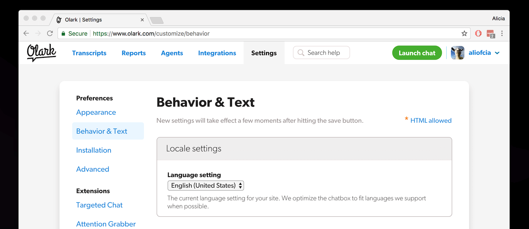Navigate to Installation in the sidebar
Image resolution: width=529 pixels, height=229 pixels.
click(94, 150)
